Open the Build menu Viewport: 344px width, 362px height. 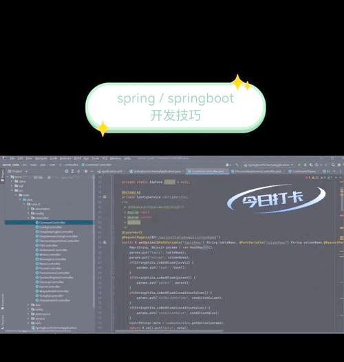78,159
